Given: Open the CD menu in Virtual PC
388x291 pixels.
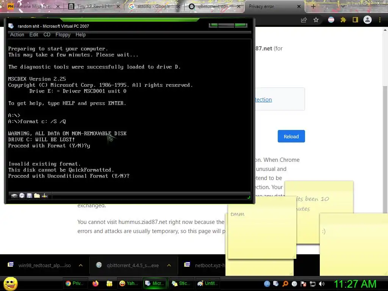Looking at the screenshot, I should click(x=47, y=34).
